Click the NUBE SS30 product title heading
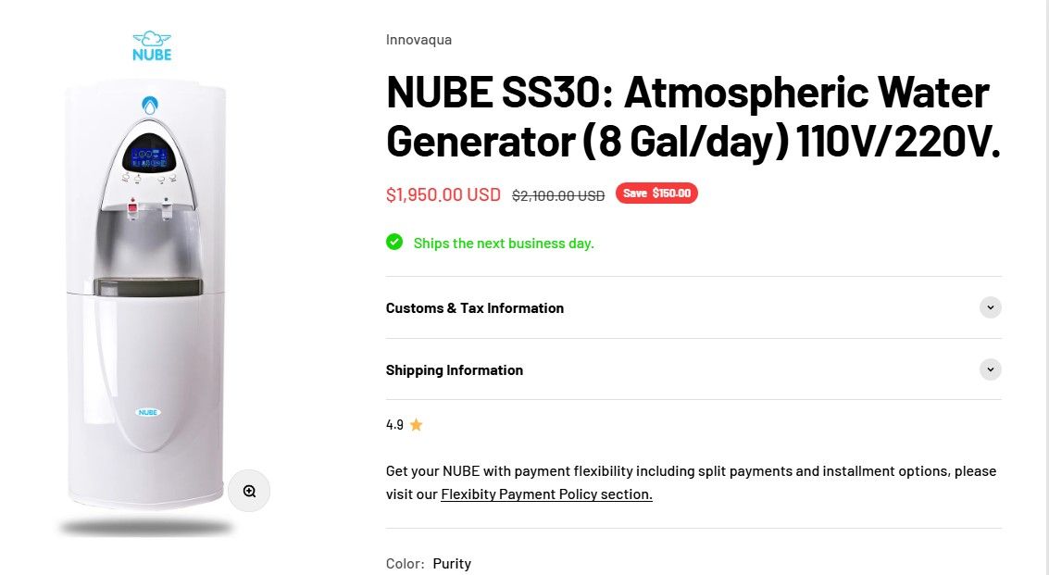 pos(693,117)
